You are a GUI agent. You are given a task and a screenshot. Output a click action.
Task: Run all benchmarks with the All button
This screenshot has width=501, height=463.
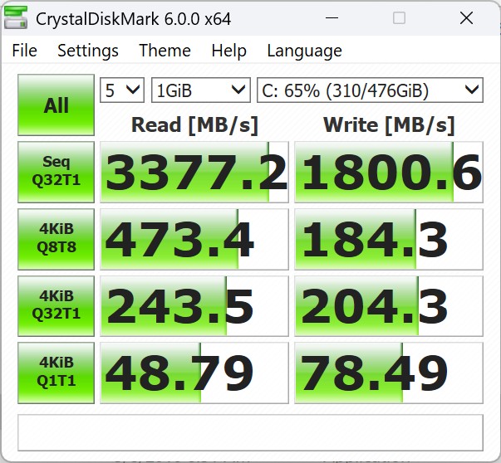click(x=56, y=105)
